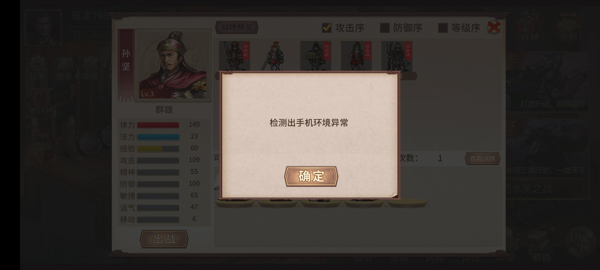Close the panel with red X

click(494, 27)
